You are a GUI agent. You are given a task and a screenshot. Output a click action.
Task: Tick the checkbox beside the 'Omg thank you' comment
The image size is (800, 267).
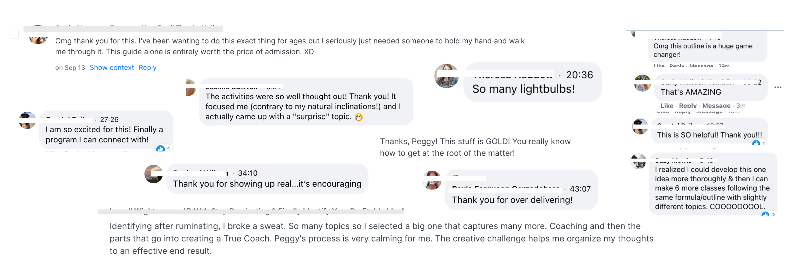14,34
